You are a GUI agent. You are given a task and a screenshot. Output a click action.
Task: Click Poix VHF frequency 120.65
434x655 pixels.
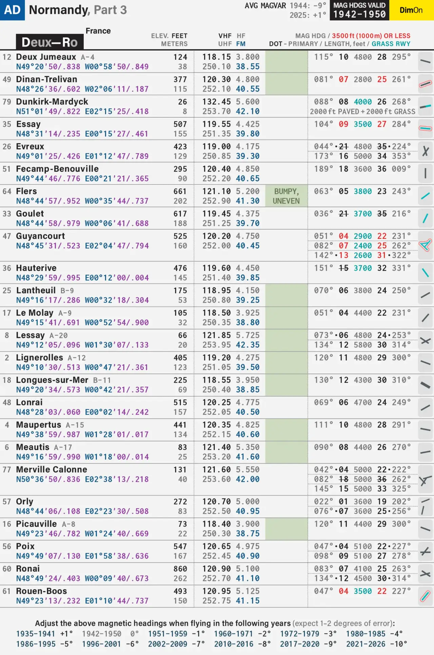pos(216,546)
